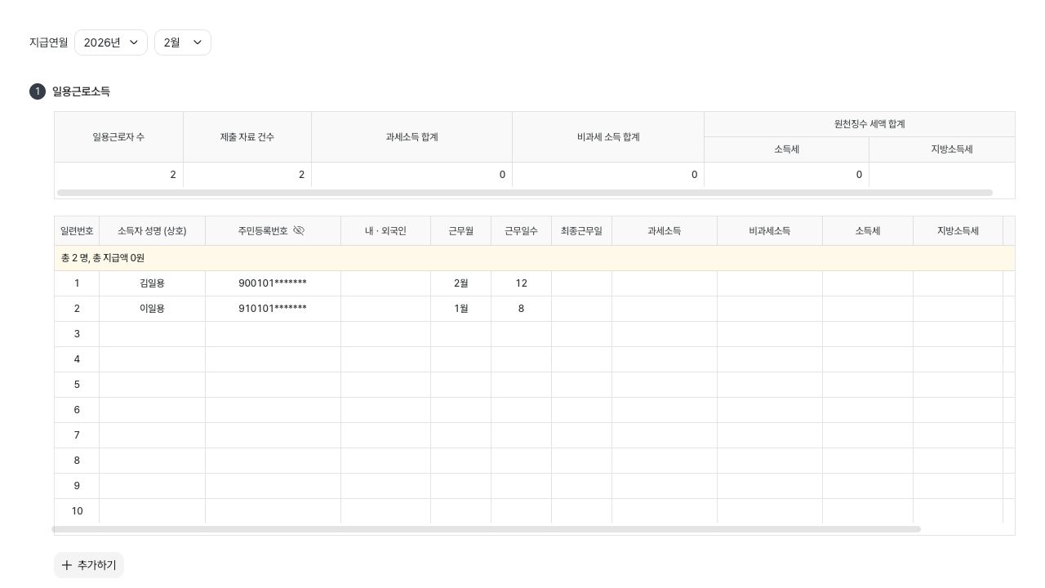Screen dimensions: 1045x588
Task: Click resident number 900101*******
Action: click(273, 283)
